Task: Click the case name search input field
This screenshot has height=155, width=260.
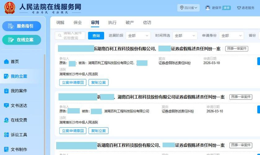Action: [70, 36]
